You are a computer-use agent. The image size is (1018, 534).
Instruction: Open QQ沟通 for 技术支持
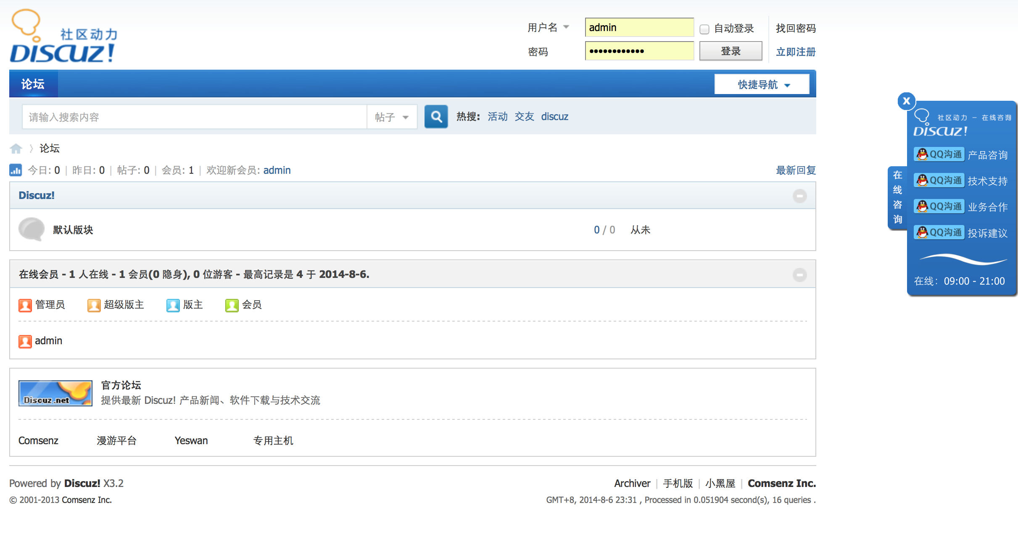click(x=938, y=180)
